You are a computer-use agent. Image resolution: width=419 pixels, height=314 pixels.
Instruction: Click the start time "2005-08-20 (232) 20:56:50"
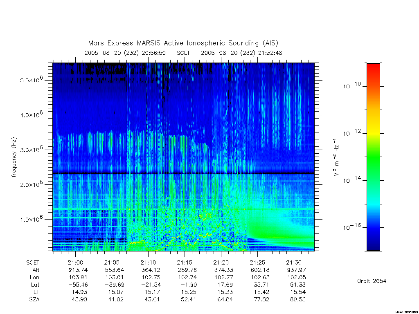click(x=125, y=53)
